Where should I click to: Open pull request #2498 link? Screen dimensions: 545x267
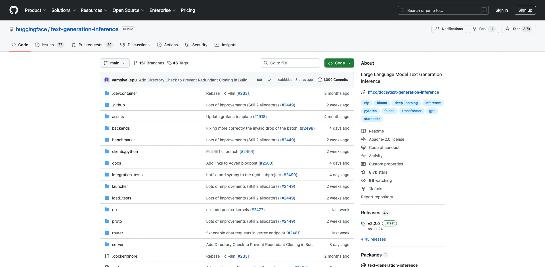point(307,128)
